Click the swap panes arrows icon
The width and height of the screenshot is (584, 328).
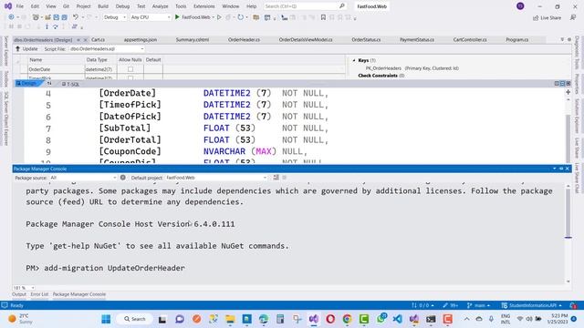(x=49, y=83)
